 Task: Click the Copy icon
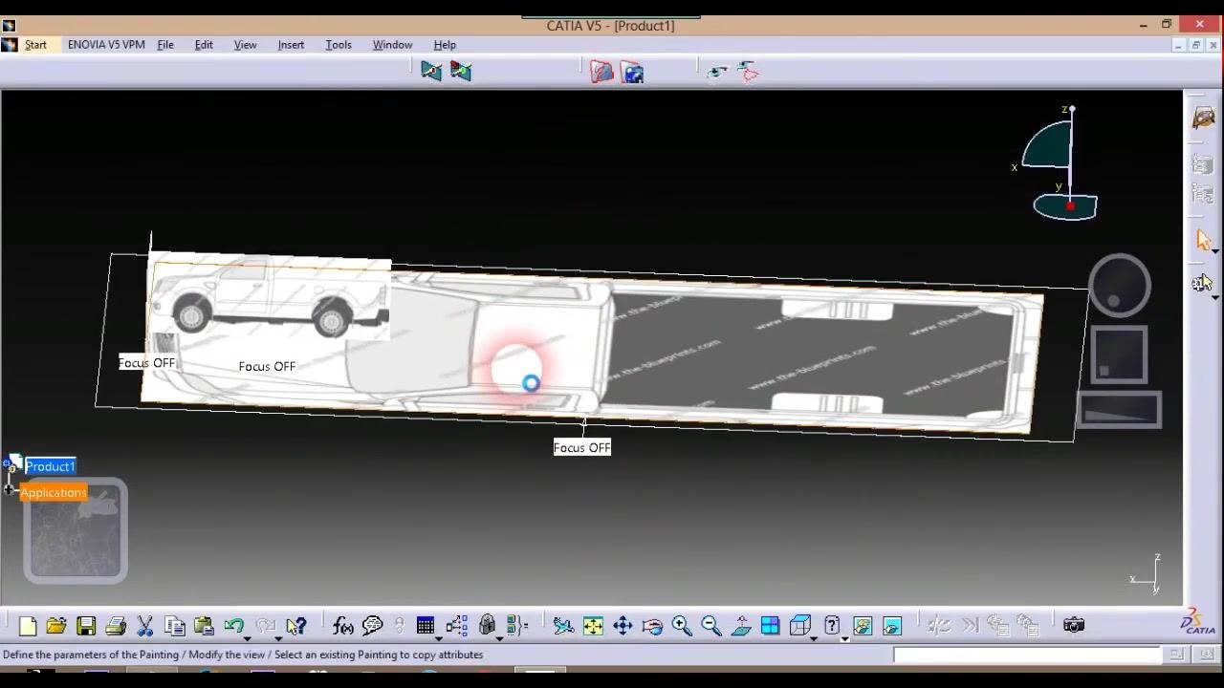pos(174,626)
